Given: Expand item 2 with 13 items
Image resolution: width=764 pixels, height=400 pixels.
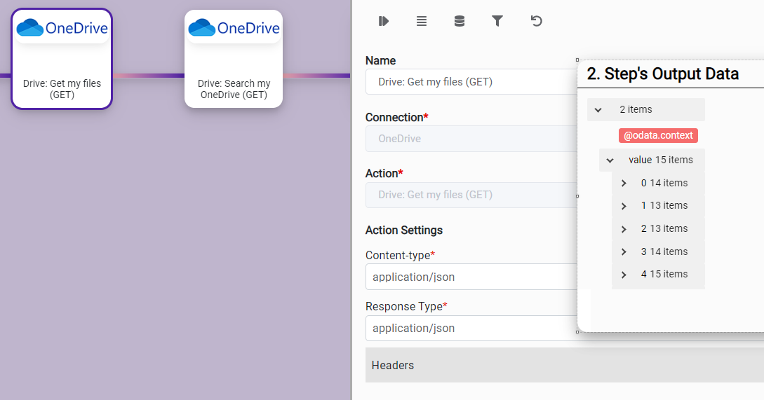Looking at the screenshot, I should pyautogui.click(x=624, y=229).
